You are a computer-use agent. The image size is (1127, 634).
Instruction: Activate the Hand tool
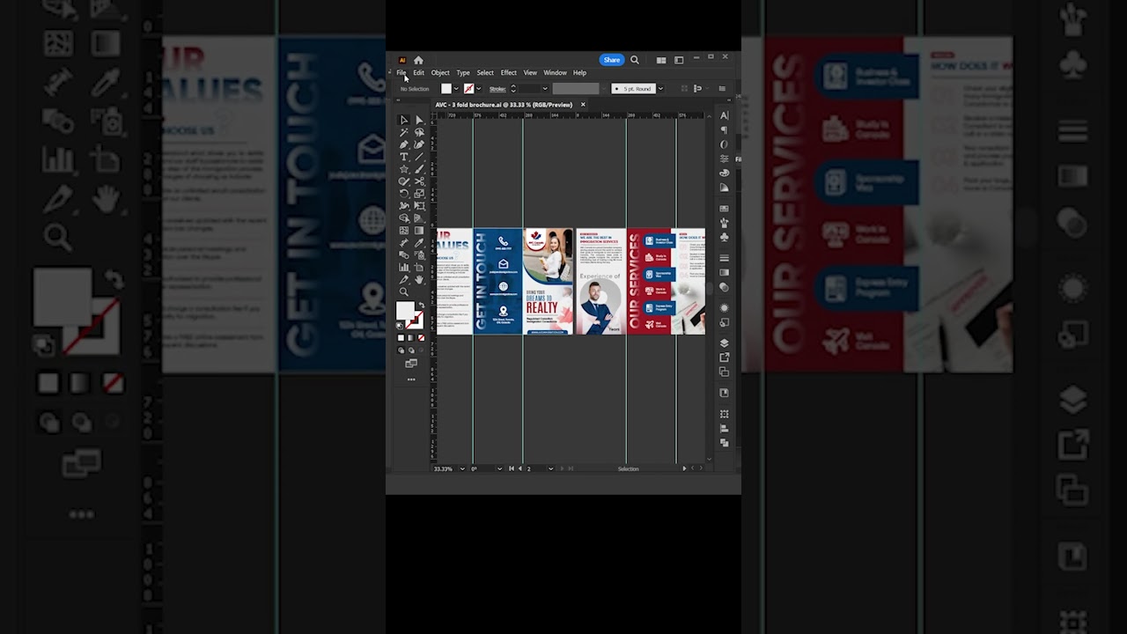click(419, 278)
